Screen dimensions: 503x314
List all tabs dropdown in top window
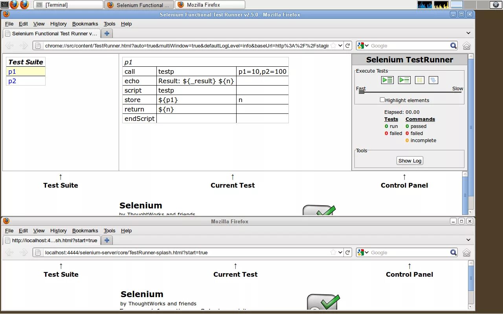tap(468, 33)
